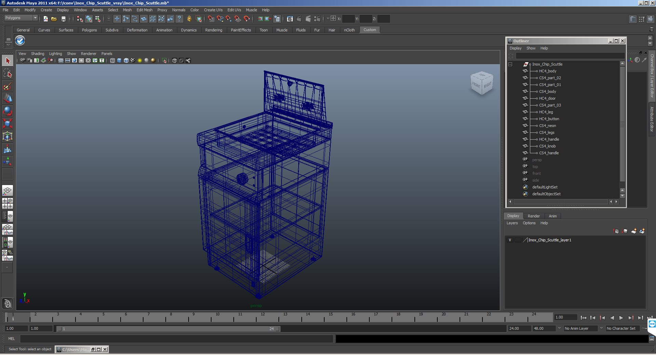Open the No Anim Layer dropdown
The width and height of the screenshot is (656, 355).
tap(580, 328)
